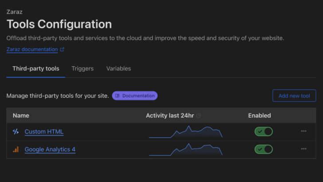Open the Zaraz documentation link
This screenshot has width=323, height=182.
tap(32, 50)
